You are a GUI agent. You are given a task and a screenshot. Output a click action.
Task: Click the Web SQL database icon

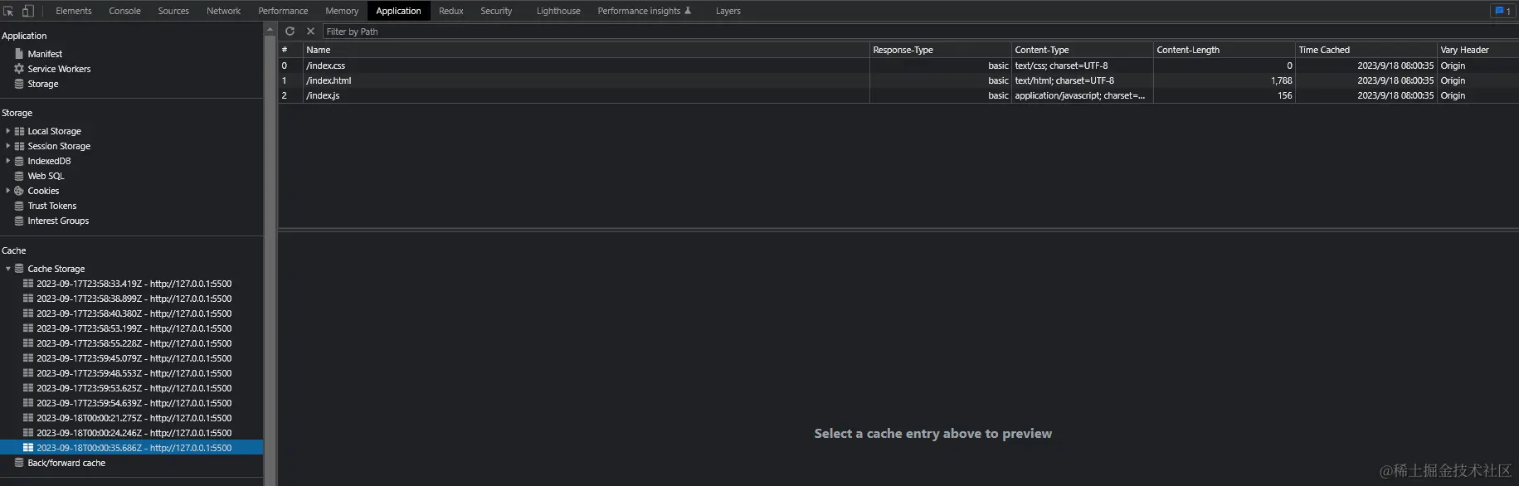pos(19,176)
